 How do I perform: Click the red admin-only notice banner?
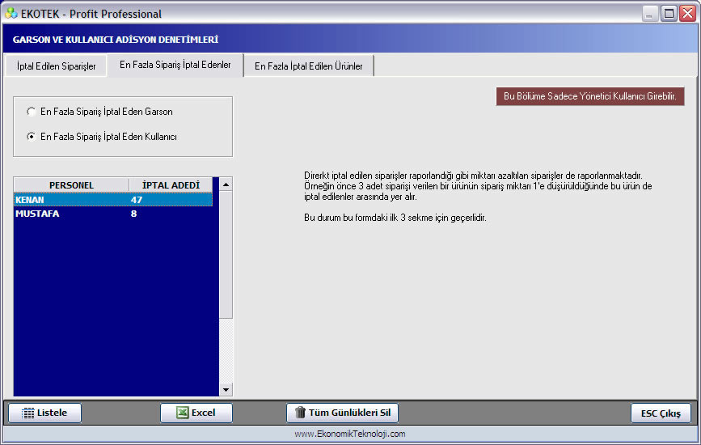click(590, 96)
